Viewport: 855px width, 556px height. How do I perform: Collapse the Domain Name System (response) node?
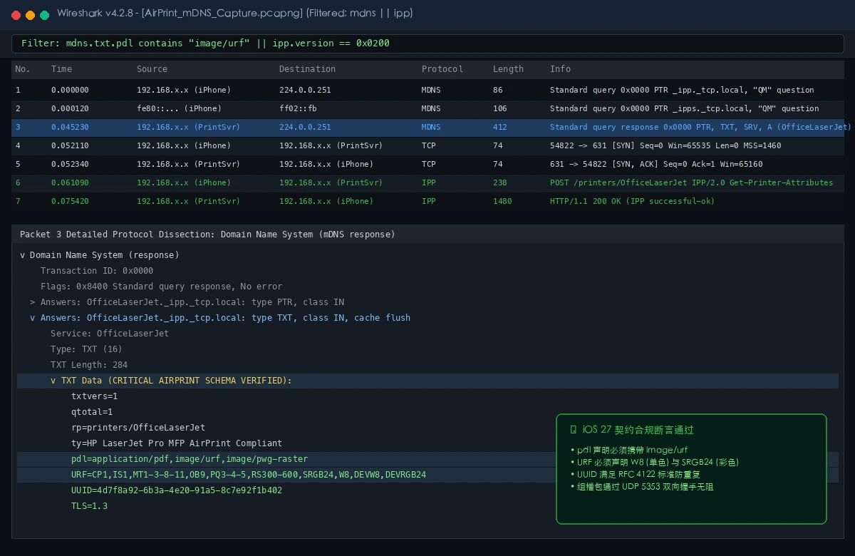[22, 255]
